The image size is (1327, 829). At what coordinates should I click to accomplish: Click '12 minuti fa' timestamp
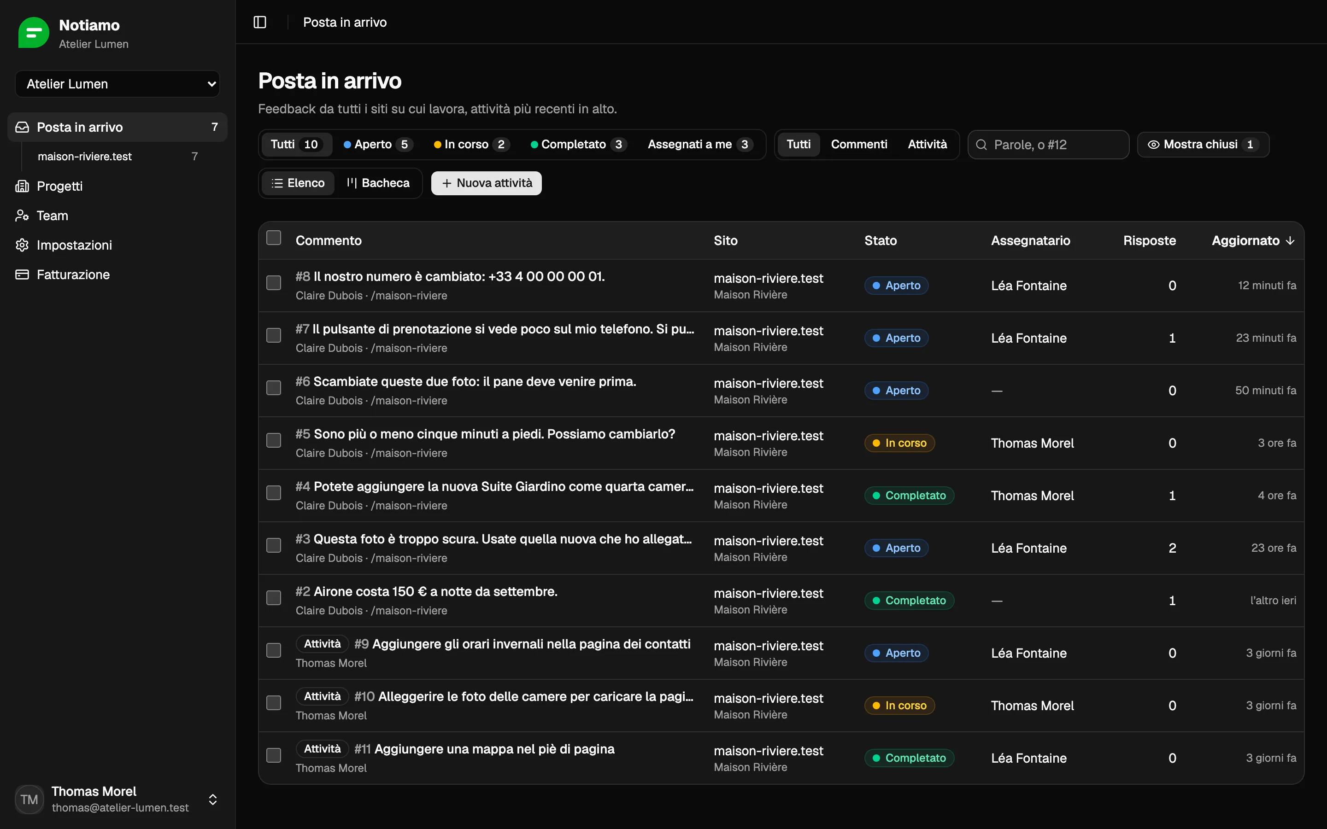click(x=1267, y=286)
